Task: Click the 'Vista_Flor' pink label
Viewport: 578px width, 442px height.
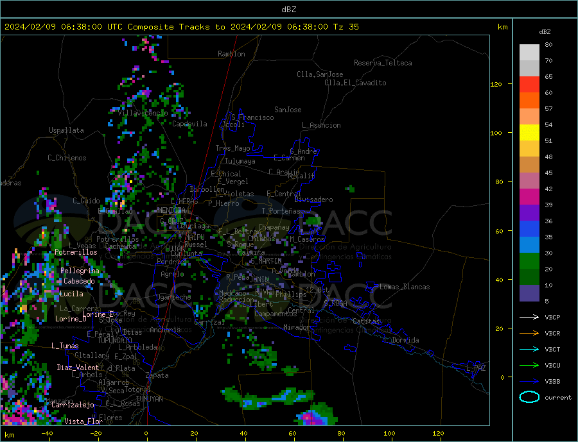Action: point(83,421)
